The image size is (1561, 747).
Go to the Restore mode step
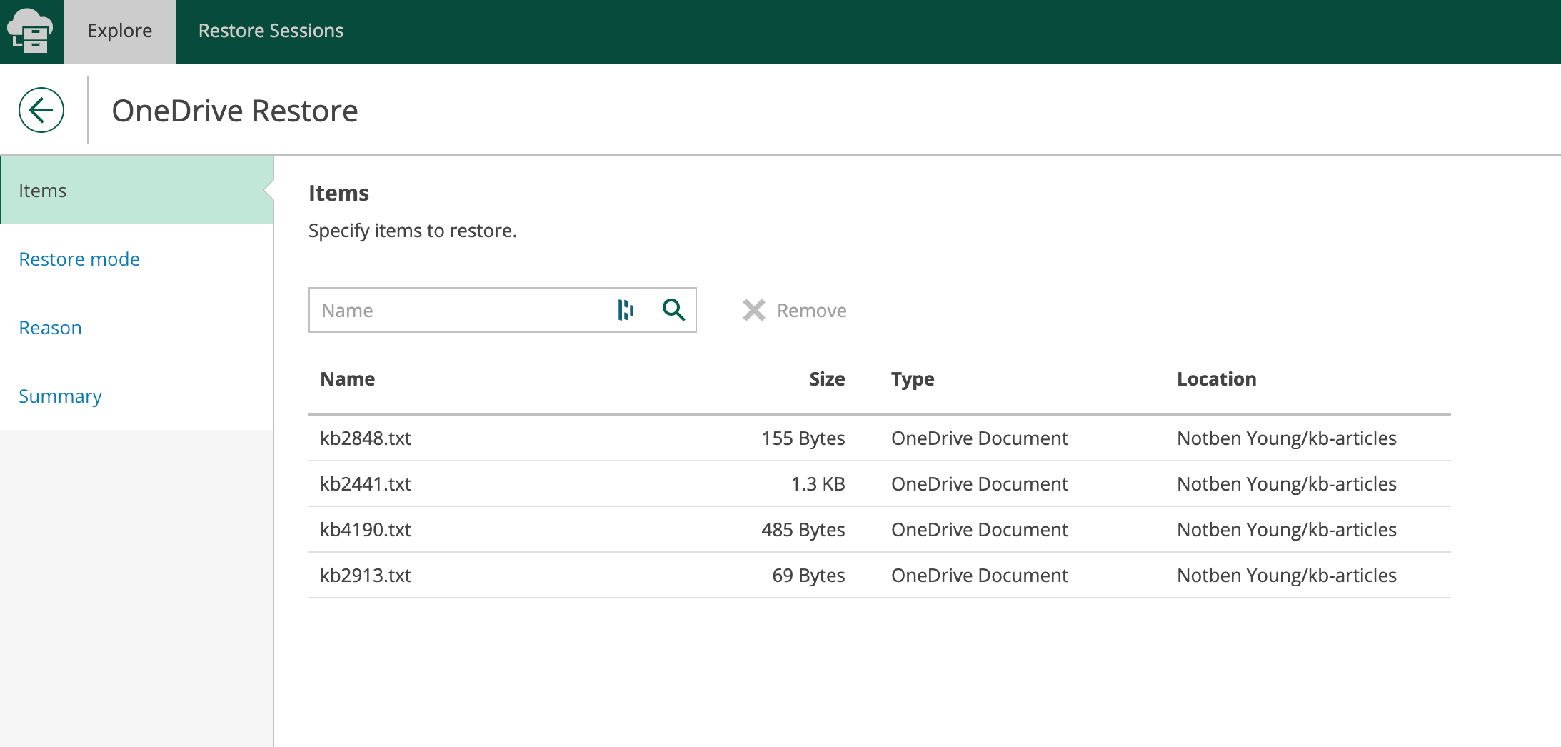79,259
